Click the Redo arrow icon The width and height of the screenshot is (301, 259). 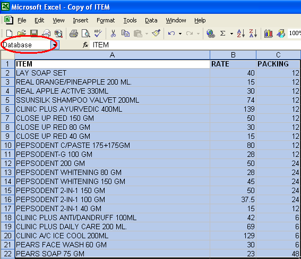[x=190, y=34]
